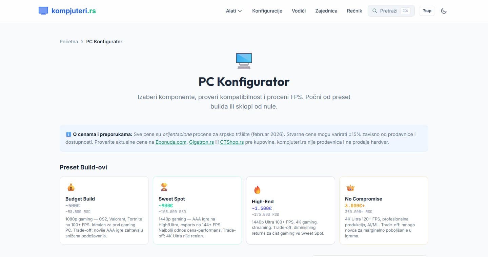Image resolution: width=488 pixels, height=257 pixels.
Task: Open the Gigatron.rs link
Action: pyautogui.click(x=201, y=142)
